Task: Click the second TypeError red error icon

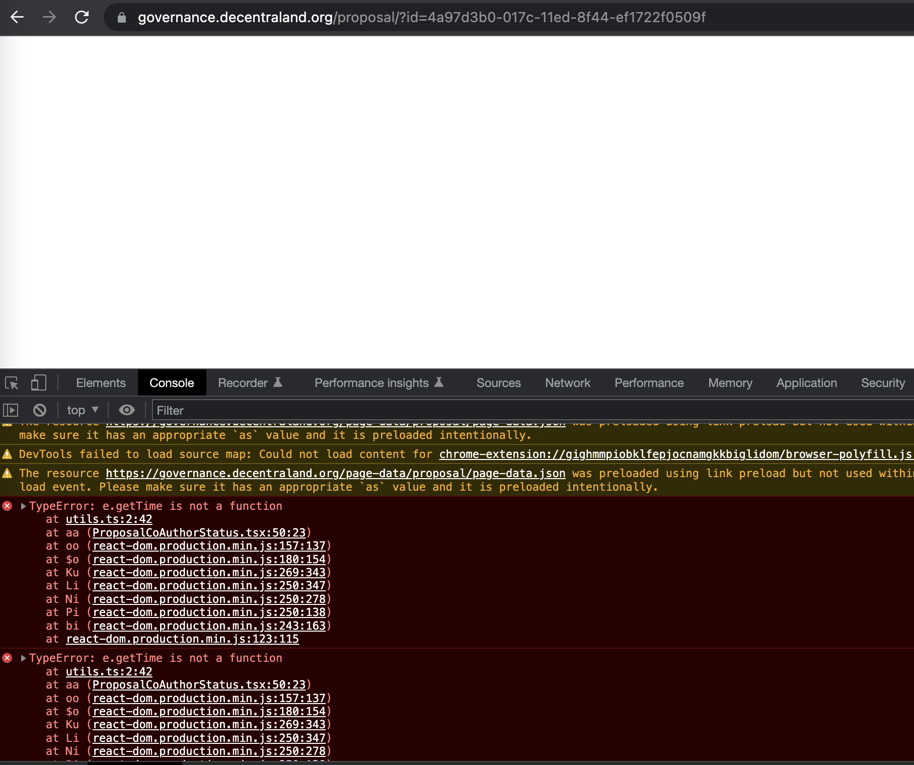Action: 8,658
